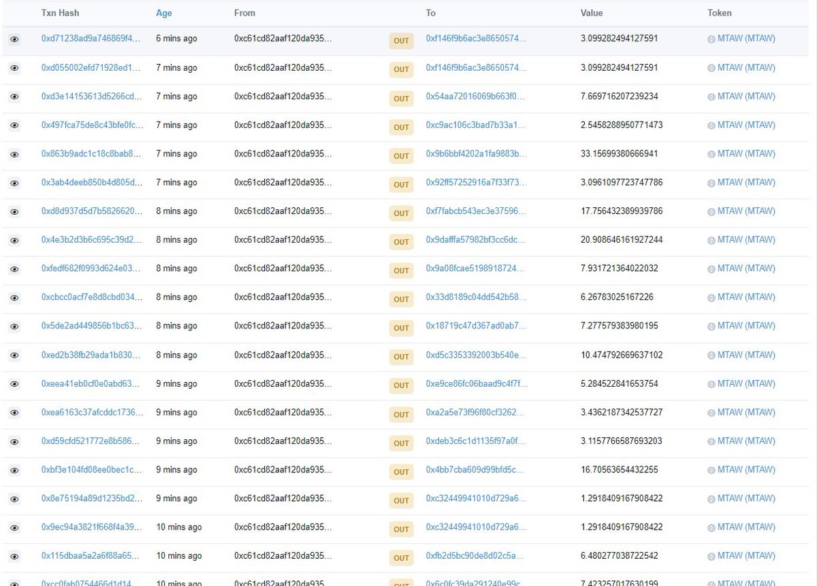Click eye icon for 0x8e75194a89d1235bd2 row
817x586 pixels.
14,499
